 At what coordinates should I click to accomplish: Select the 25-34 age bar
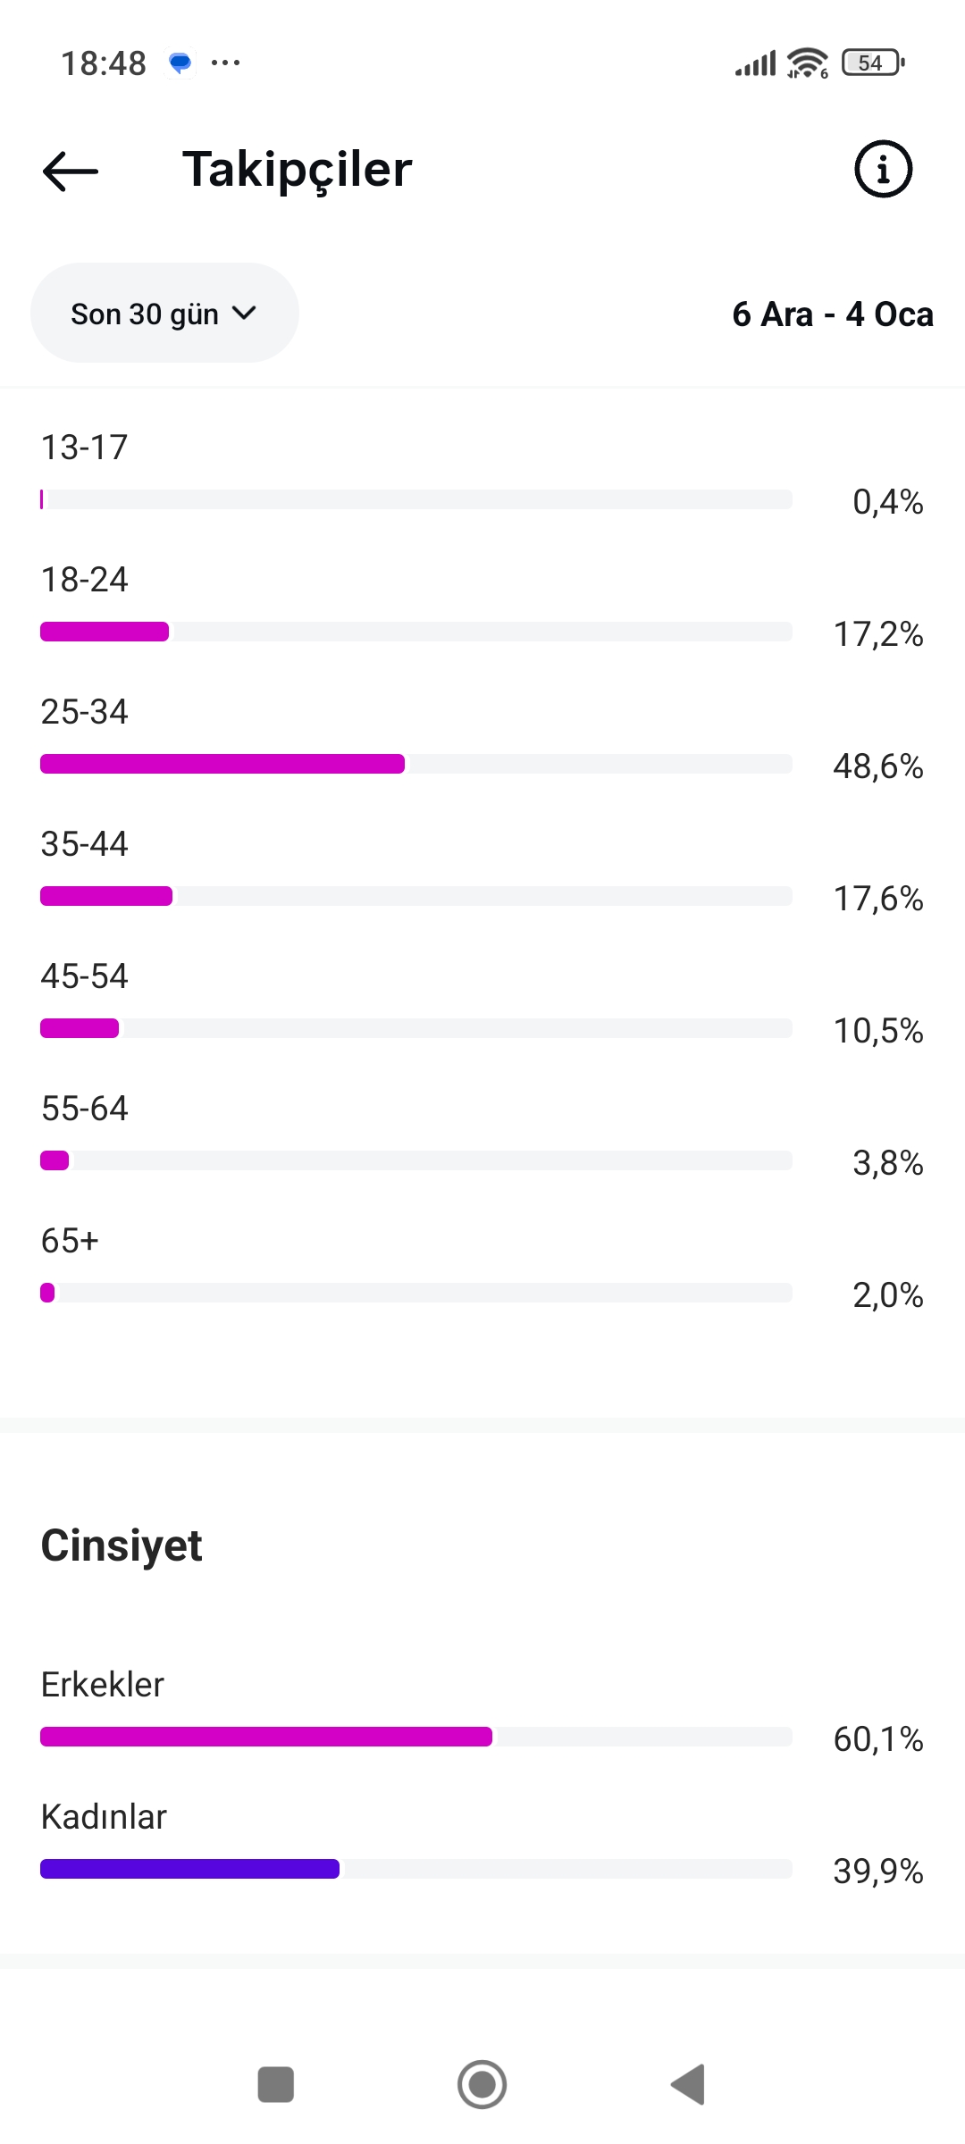click(416, 764)
